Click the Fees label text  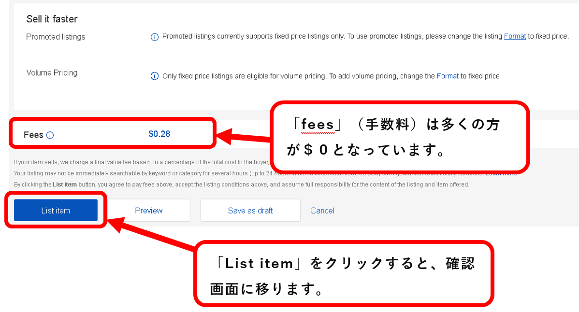(33, 135)
